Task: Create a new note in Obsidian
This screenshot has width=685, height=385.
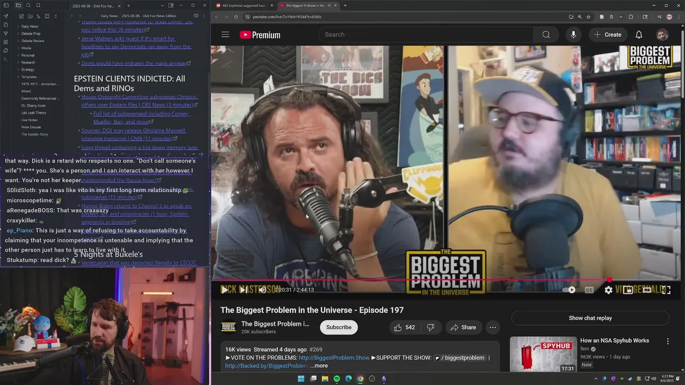Action: [x=21, y=17]
